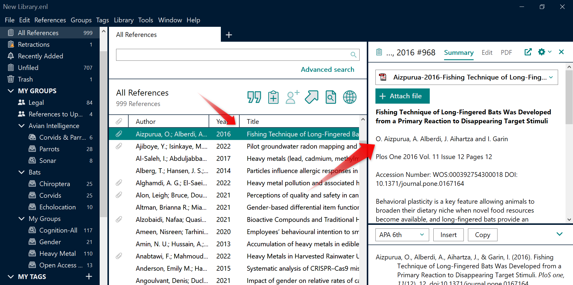Add a new tag with the plus icon
The image size is (573, 285).
click(x=89, y=276)
